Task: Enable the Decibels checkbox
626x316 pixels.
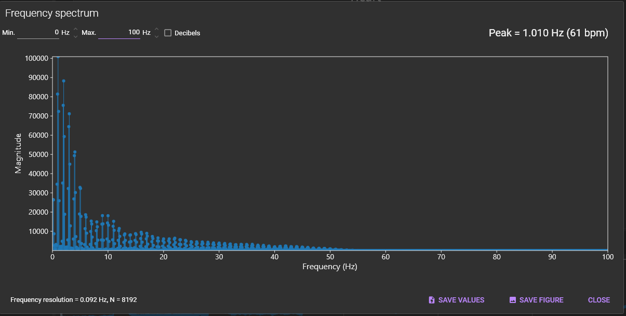Action: click(x=168, y=33)
